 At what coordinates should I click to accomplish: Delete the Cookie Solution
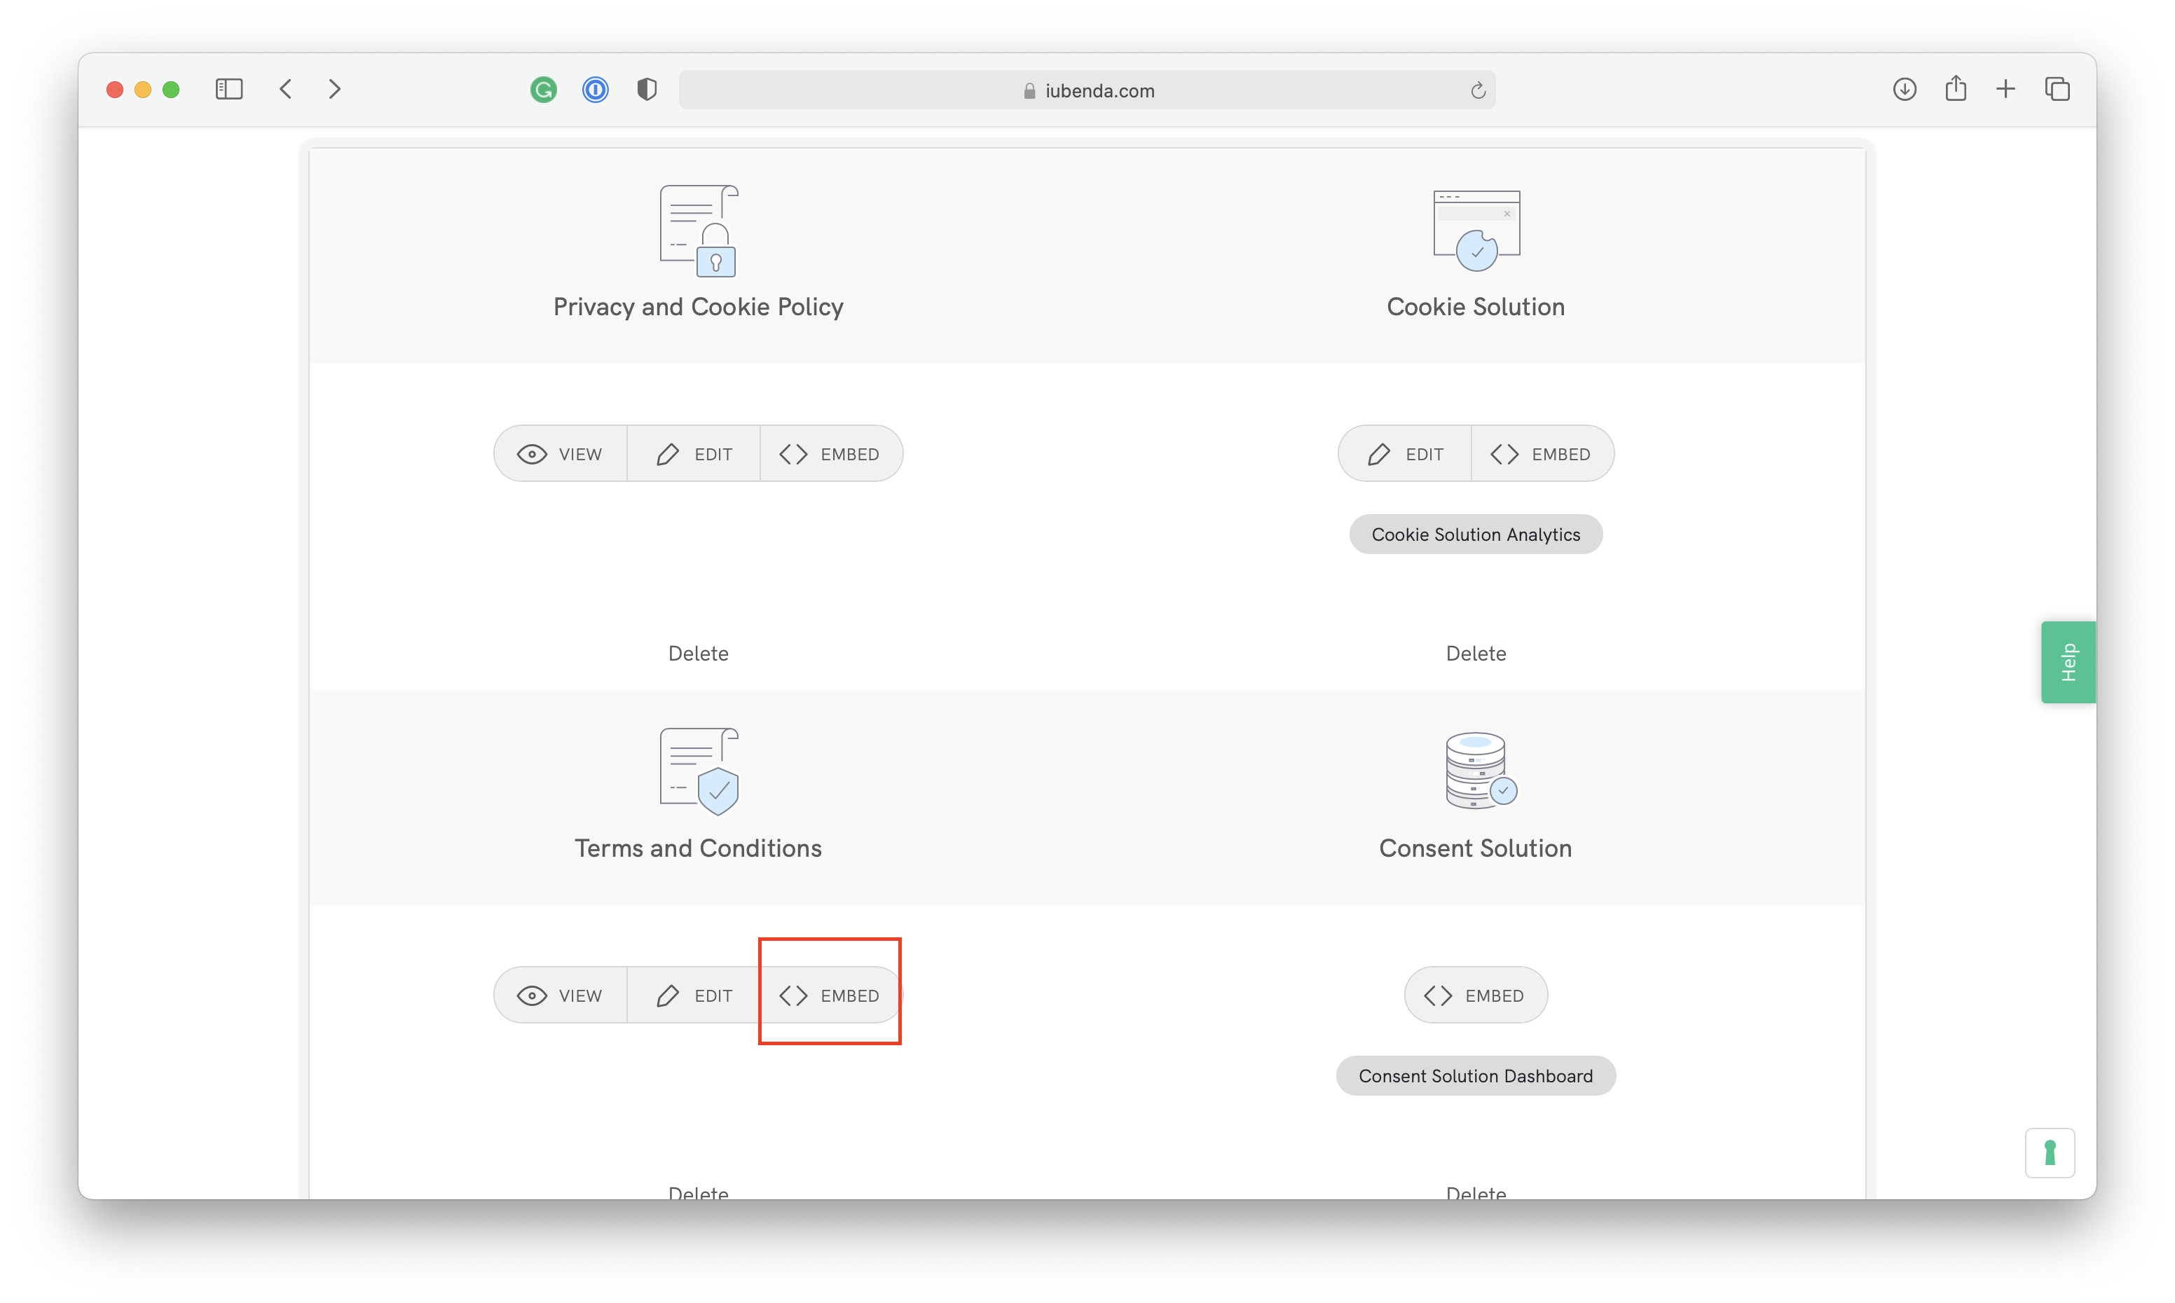[1475, 654]
